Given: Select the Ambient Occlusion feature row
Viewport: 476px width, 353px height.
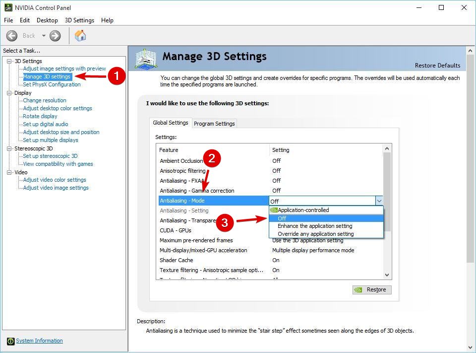Looking at the screenshot, I should tap(270, 161).
